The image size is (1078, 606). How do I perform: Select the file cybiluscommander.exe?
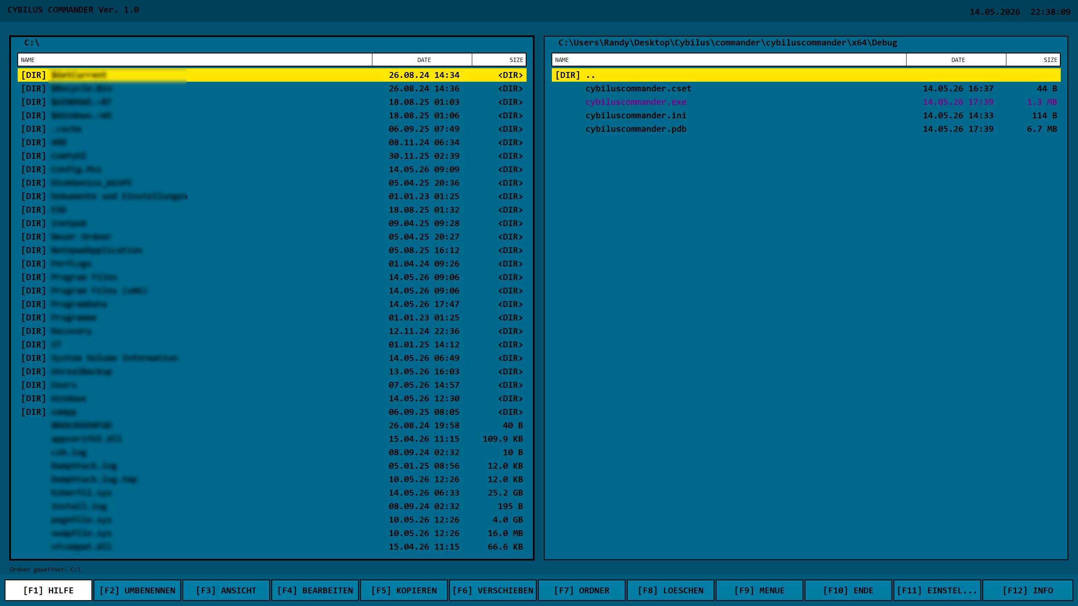[806, 102]
